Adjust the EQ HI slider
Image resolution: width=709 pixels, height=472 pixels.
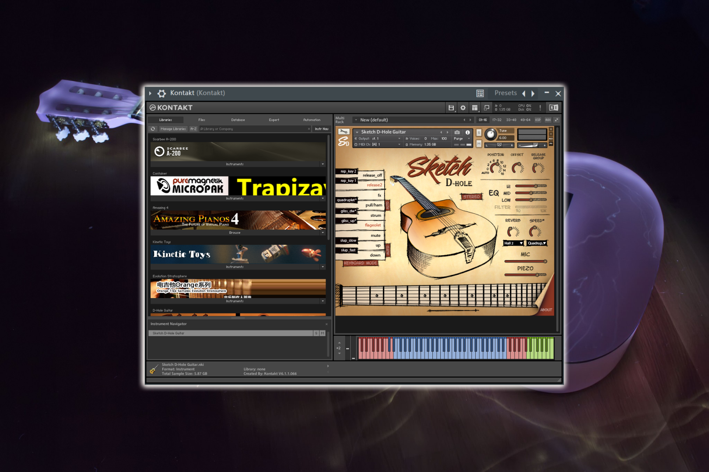click(x=531, y=186)
